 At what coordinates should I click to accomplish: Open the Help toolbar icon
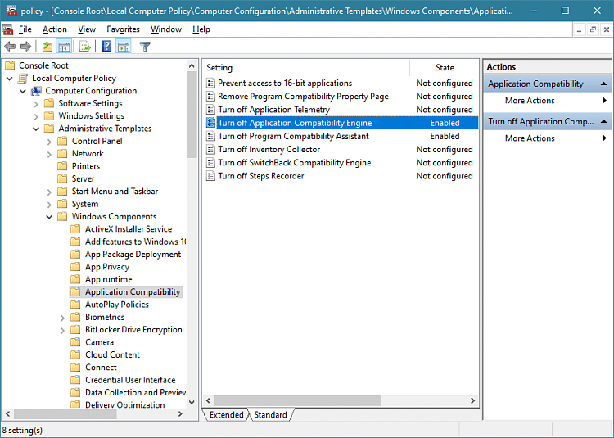pos(106,47)
